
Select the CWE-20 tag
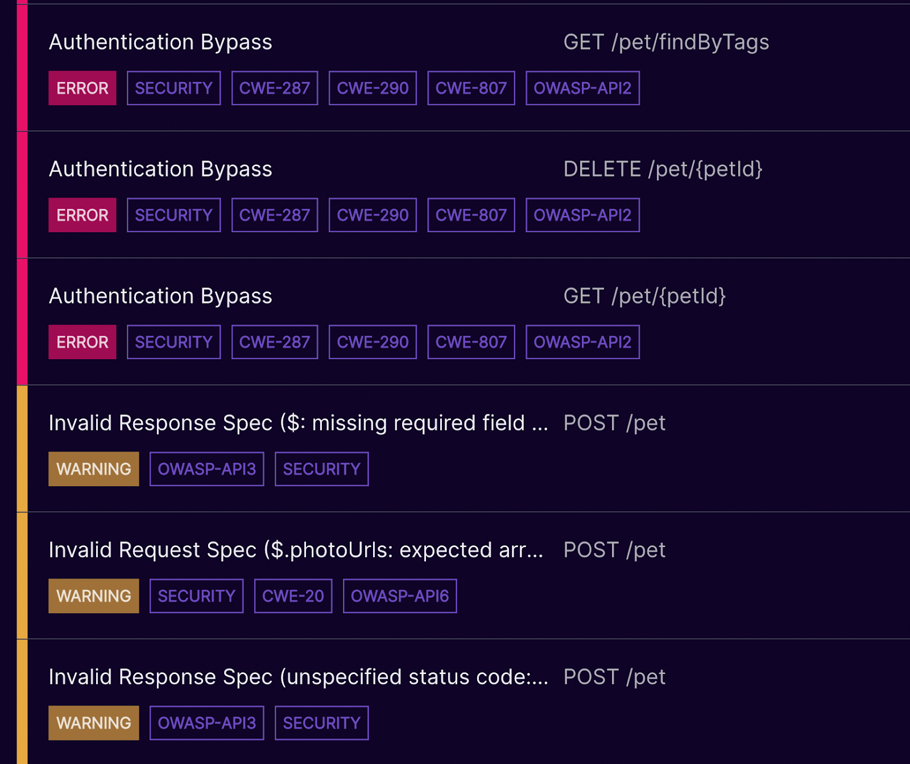(293, 596)
